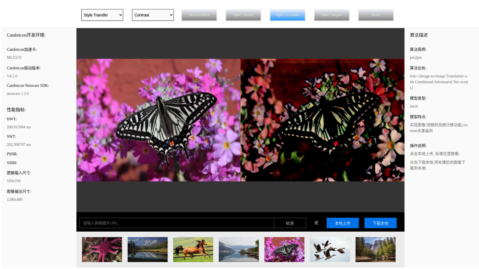This screenshot has width=479, height=269.
Task: Select the horse2zebra style button
Action: pos(199,15)
